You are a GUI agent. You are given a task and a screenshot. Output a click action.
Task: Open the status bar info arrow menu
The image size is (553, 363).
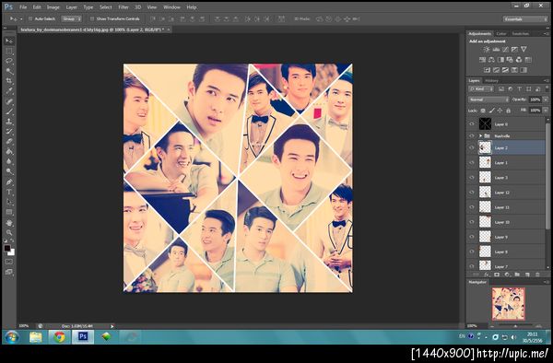pos(112,326)
